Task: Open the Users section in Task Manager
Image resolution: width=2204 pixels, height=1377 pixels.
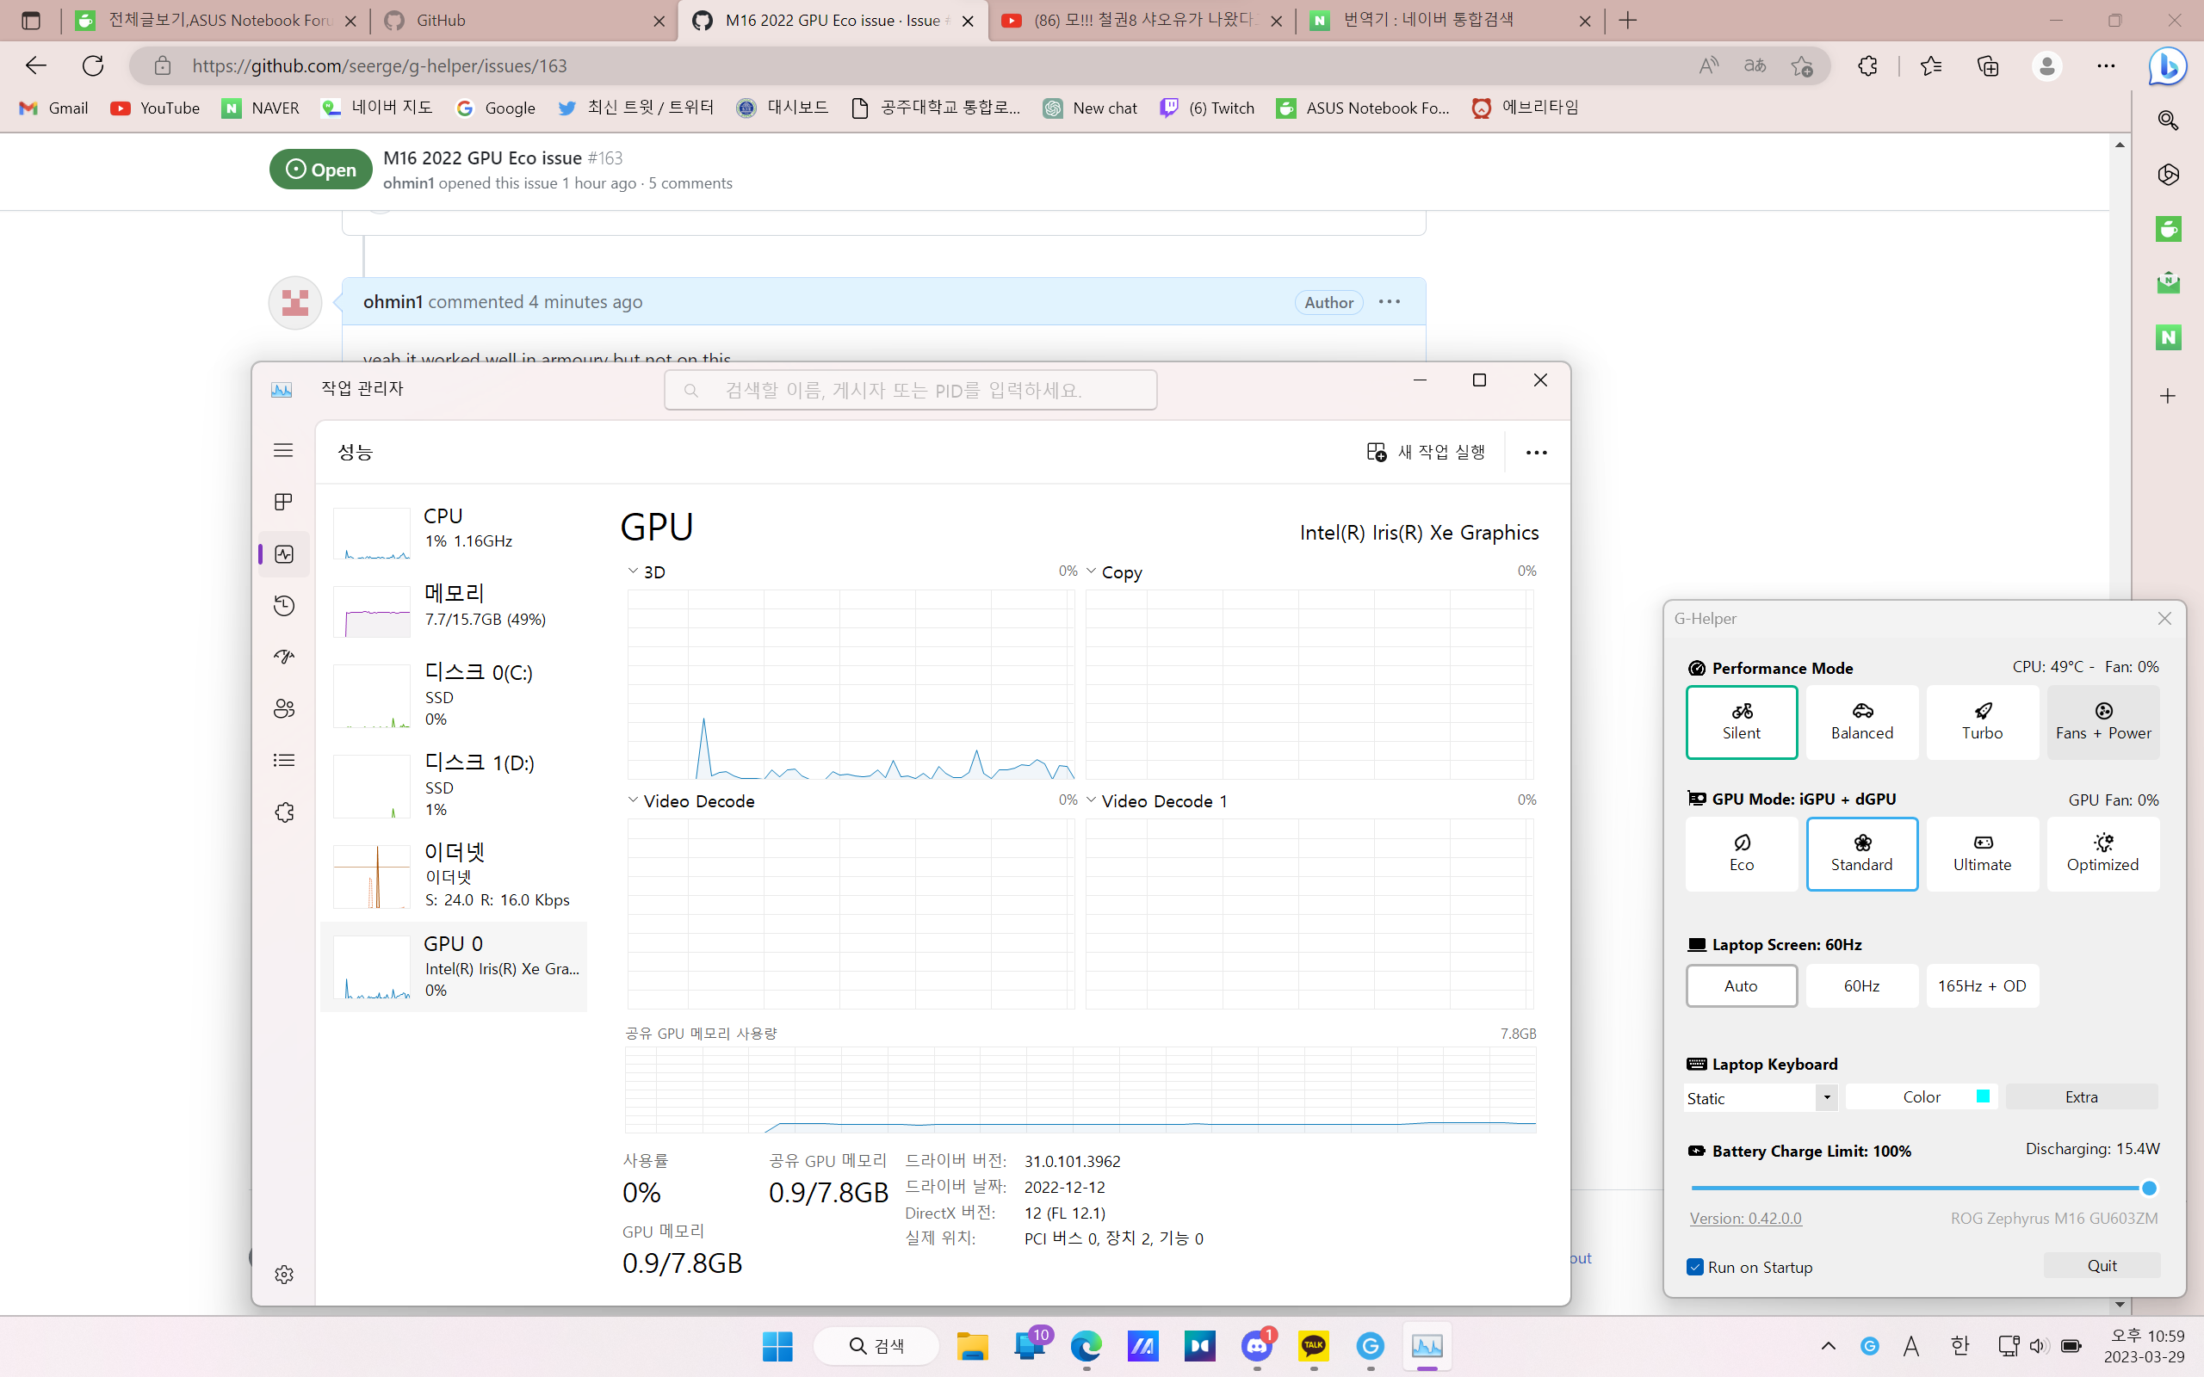Action: [283, 708]
